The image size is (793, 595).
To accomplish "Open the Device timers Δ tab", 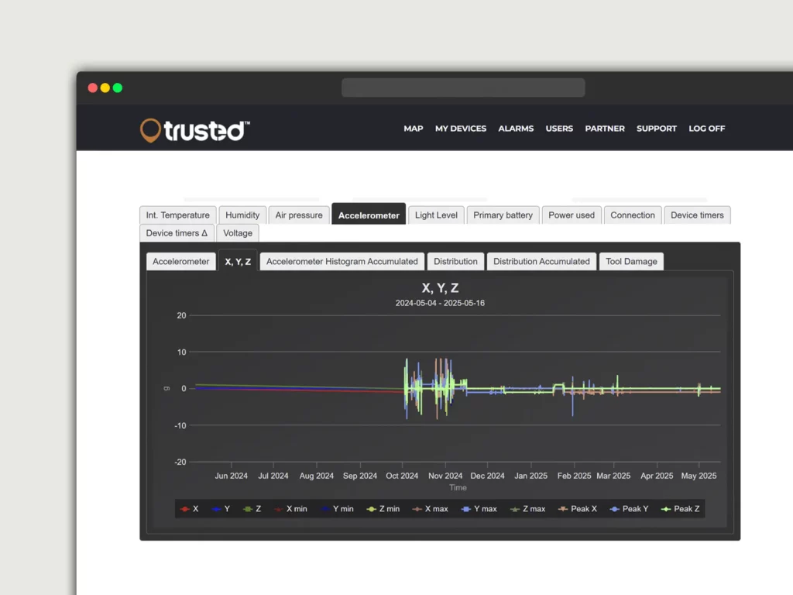I will point(177,233).
